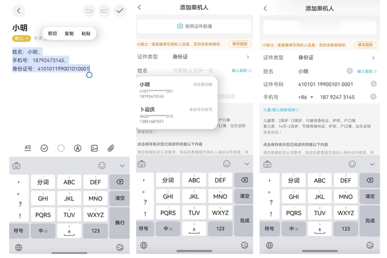
Task: Add an attachment with the paperclip icon
Action: point(111,148)
